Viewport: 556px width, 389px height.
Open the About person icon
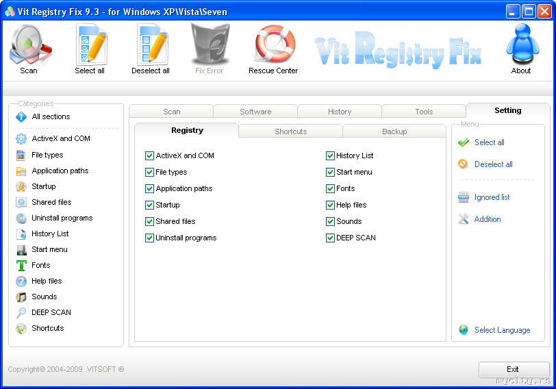(522, 44)
